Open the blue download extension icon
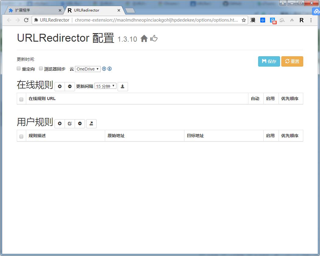Image resolution: width=320 pixels, height=256 pixels. (263, 20)
